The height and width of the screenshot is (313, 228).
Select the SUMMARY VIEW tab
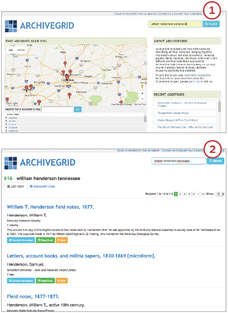point(42,187)
